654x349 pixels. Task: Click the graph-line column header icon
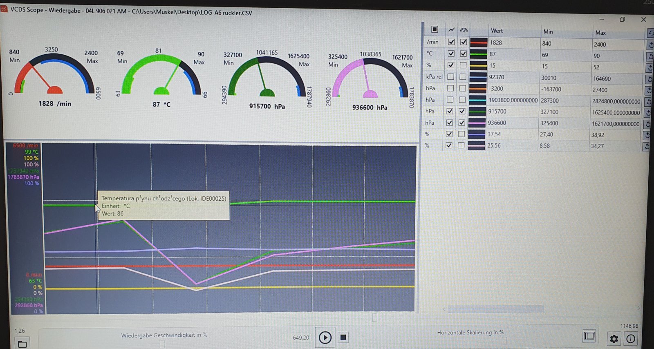[x=451, y=30]
